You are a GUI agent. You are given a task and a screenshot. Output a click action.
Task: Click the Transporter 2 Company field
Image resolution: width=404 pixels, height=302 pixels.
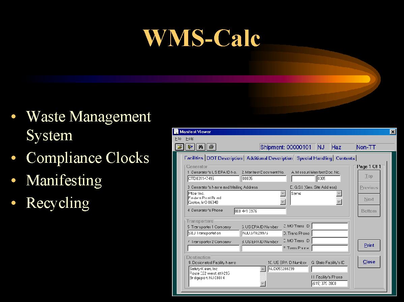point(213,249)
